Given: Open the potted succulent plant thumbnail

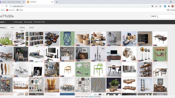Looking at the screenshot, I should point(114,85).
